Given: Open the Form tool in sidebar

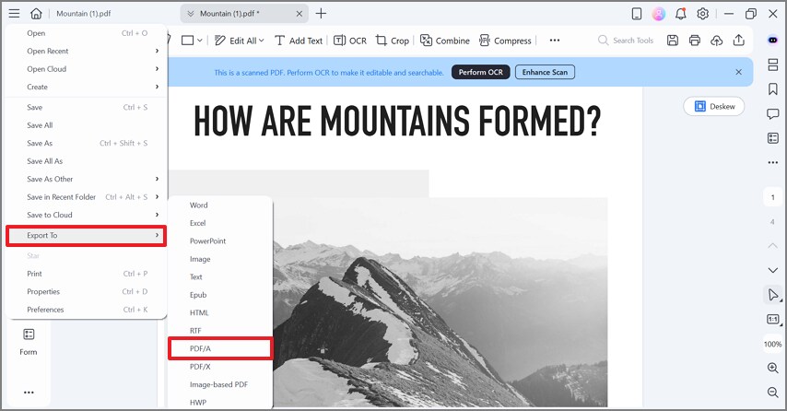Looking at the screenshot, I should (x=29, y=342).
